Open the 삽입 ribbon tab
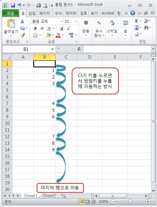Viewport: 157px width, 207px height. (32, 13)
